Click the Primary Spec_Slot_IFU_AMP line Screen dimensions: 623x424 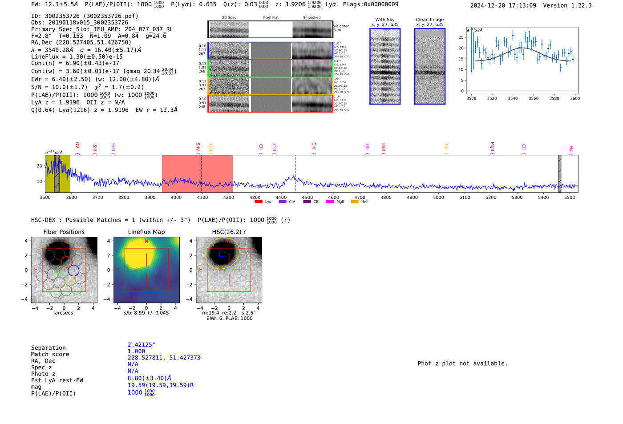tap(102, 29)
